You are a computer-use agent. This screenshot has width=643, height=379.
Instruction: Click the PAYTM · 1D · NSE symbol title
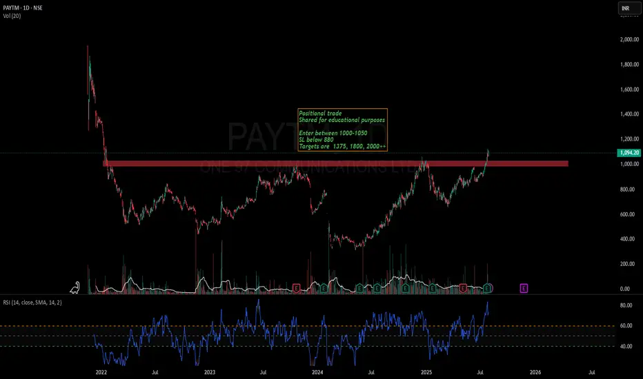pyautogui.click(x=23, y=8)
